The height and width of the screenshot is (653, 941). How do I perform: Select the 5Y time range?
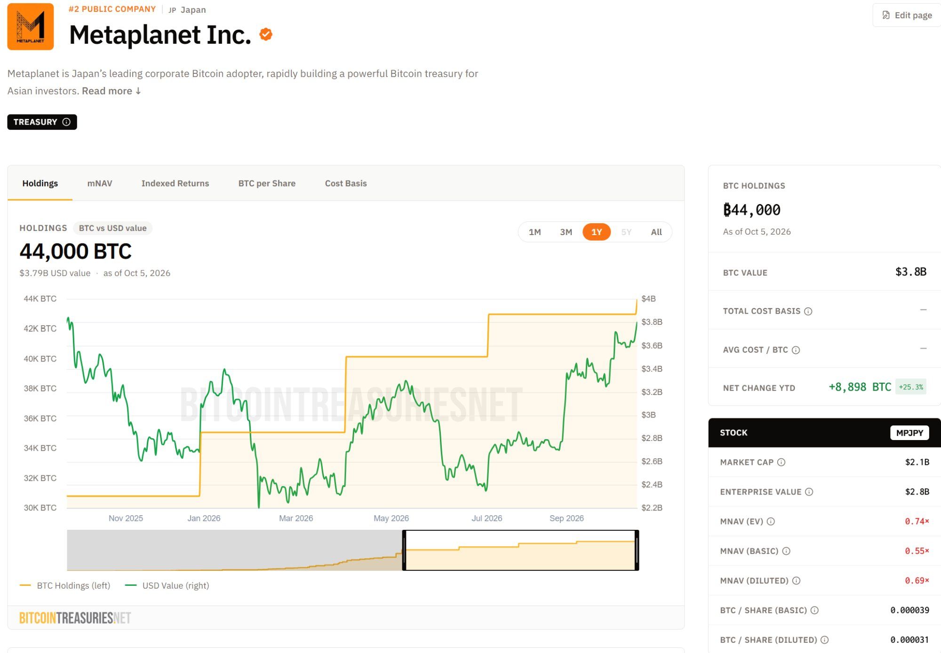[x=626, y=232]
